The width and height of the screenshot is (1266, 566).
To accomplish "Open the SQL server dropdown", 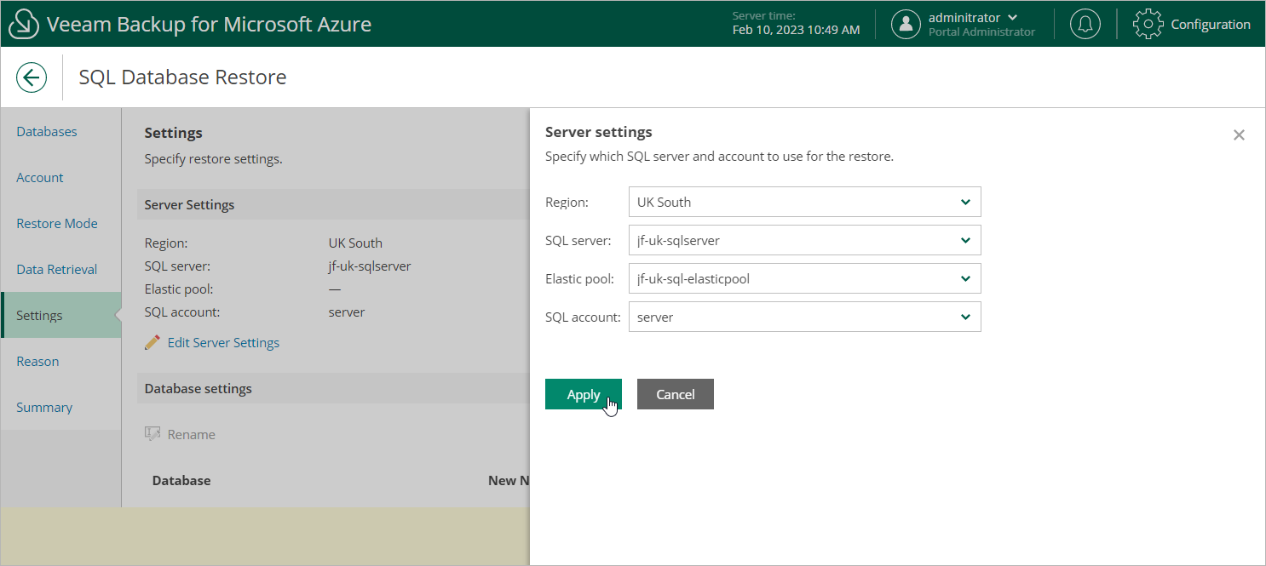I will point(805,240).
